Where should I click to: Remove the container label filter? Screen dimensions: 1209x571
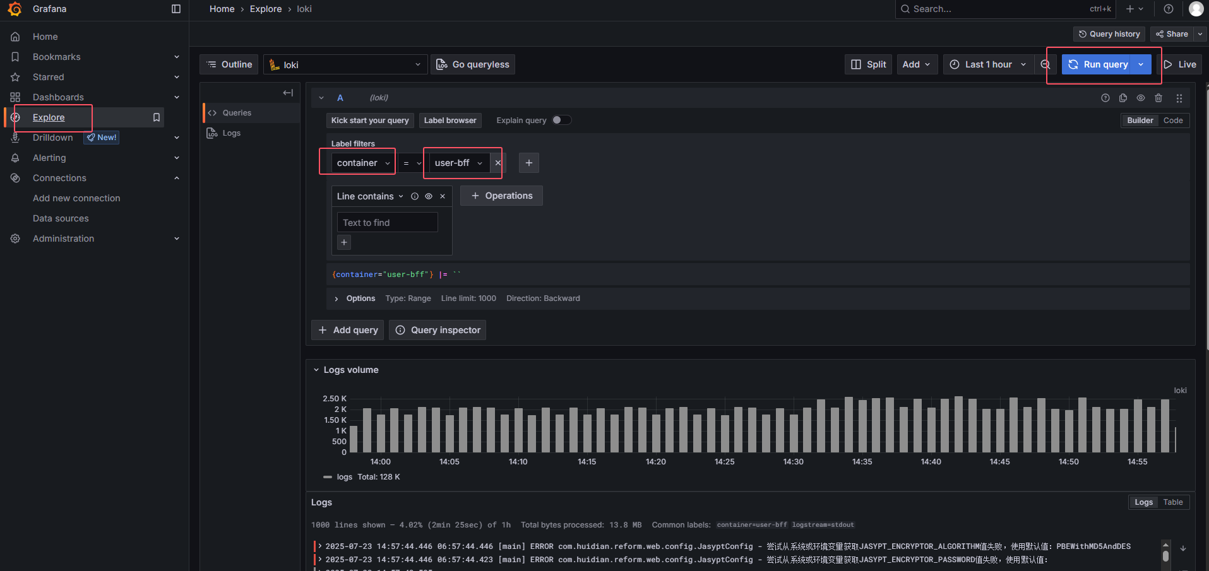click(497, 163)
